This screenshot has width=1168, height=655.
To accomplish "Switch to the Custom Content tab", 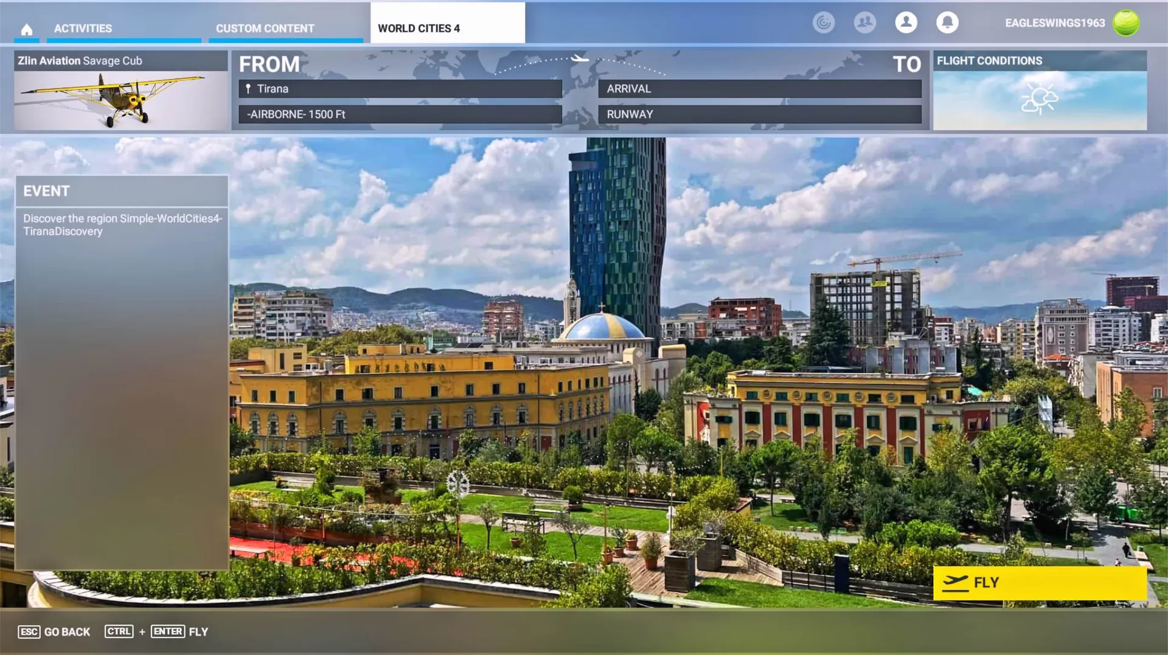I will [265, 29].
